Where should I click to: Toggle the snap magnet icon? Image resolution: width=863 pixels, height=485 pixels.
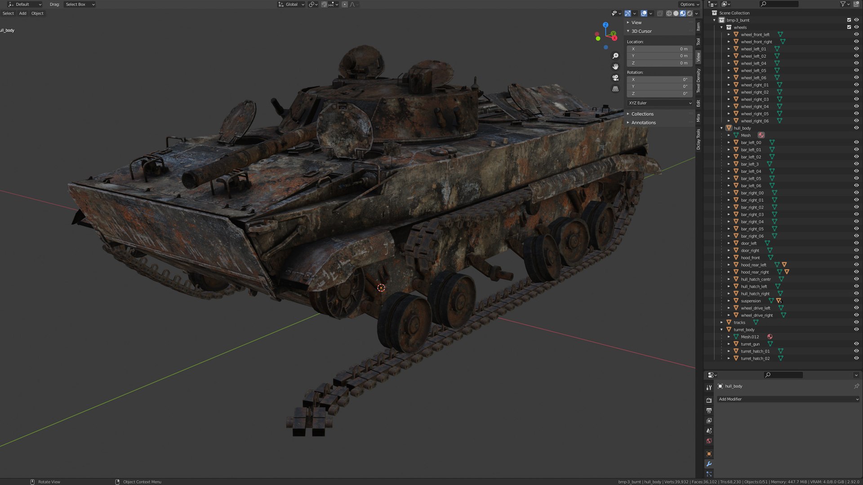[x=324, y=4]
